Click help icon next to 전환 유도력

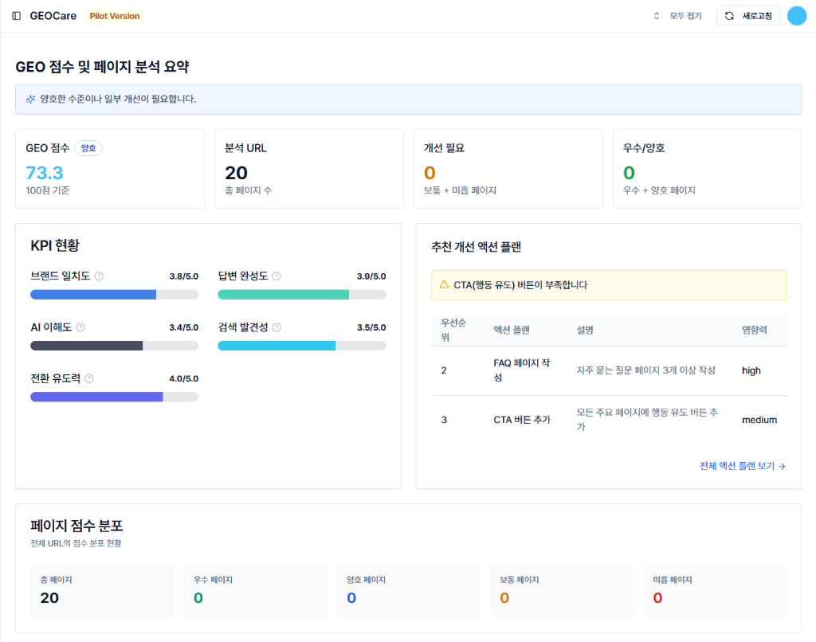point(89,378)
